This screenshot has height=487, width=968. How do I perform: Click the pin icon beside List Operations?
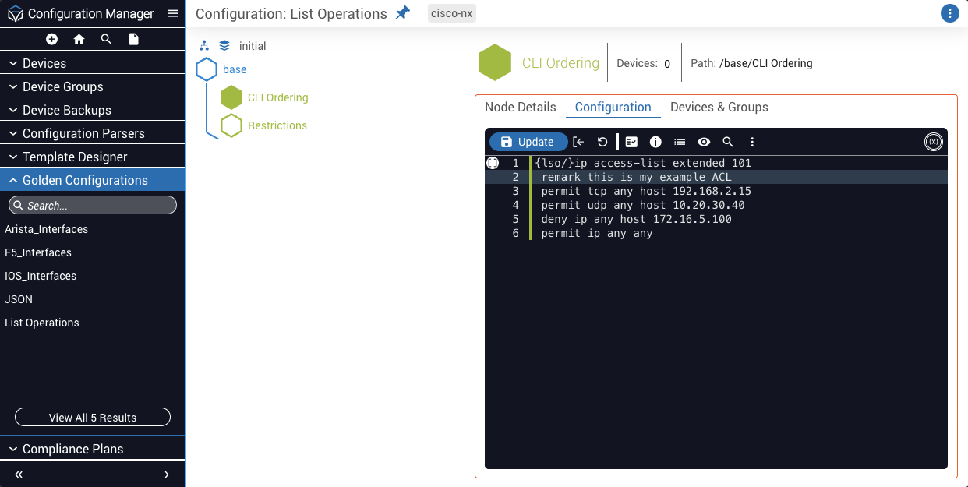402,13
